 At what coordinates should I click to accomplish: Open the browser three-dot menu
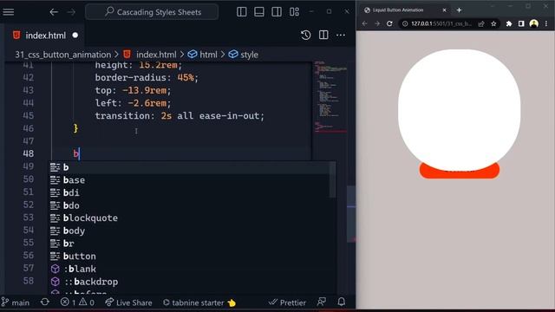tap(546, 23)
